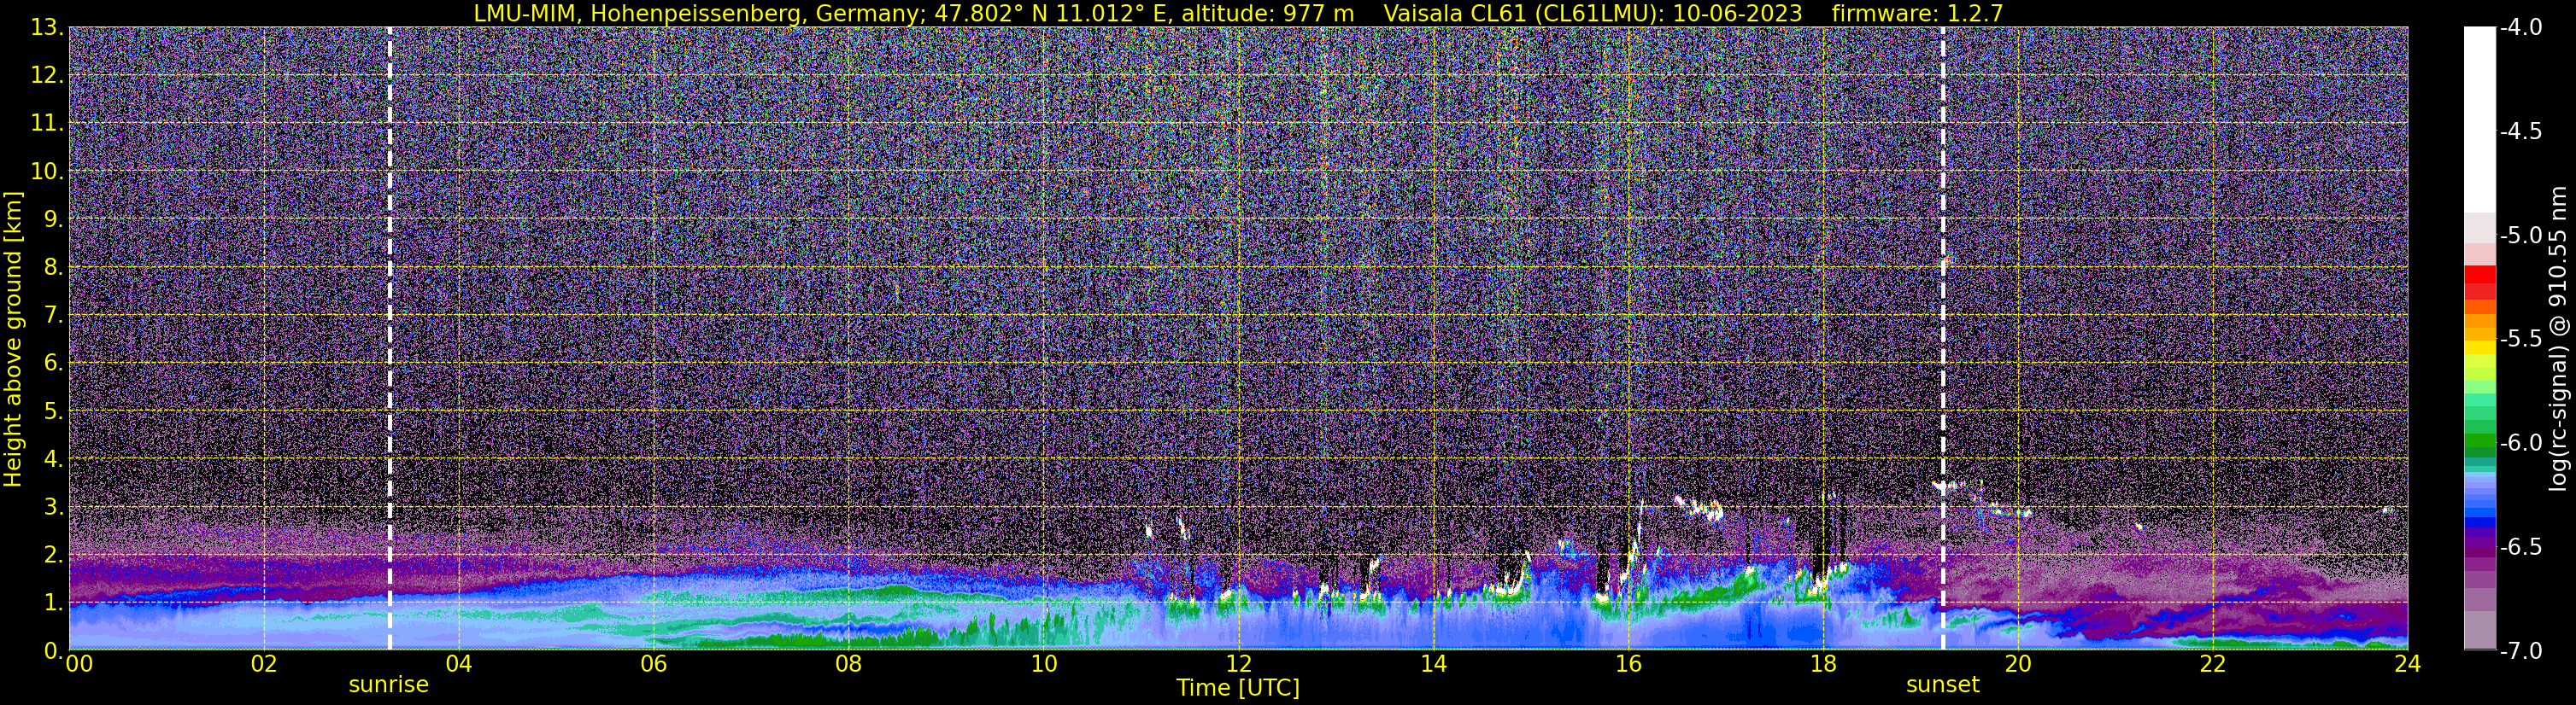Click the '-5.0' colorbar tick label
This screenshot has width=2576, height=705.
point(2521,236)
